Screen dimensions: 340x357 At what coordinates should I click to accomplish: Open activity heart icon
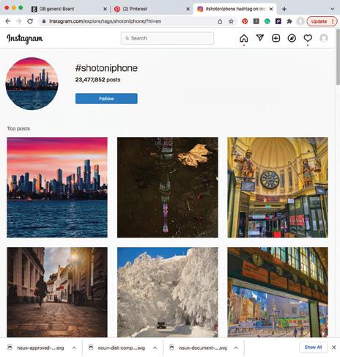point(308,38)
